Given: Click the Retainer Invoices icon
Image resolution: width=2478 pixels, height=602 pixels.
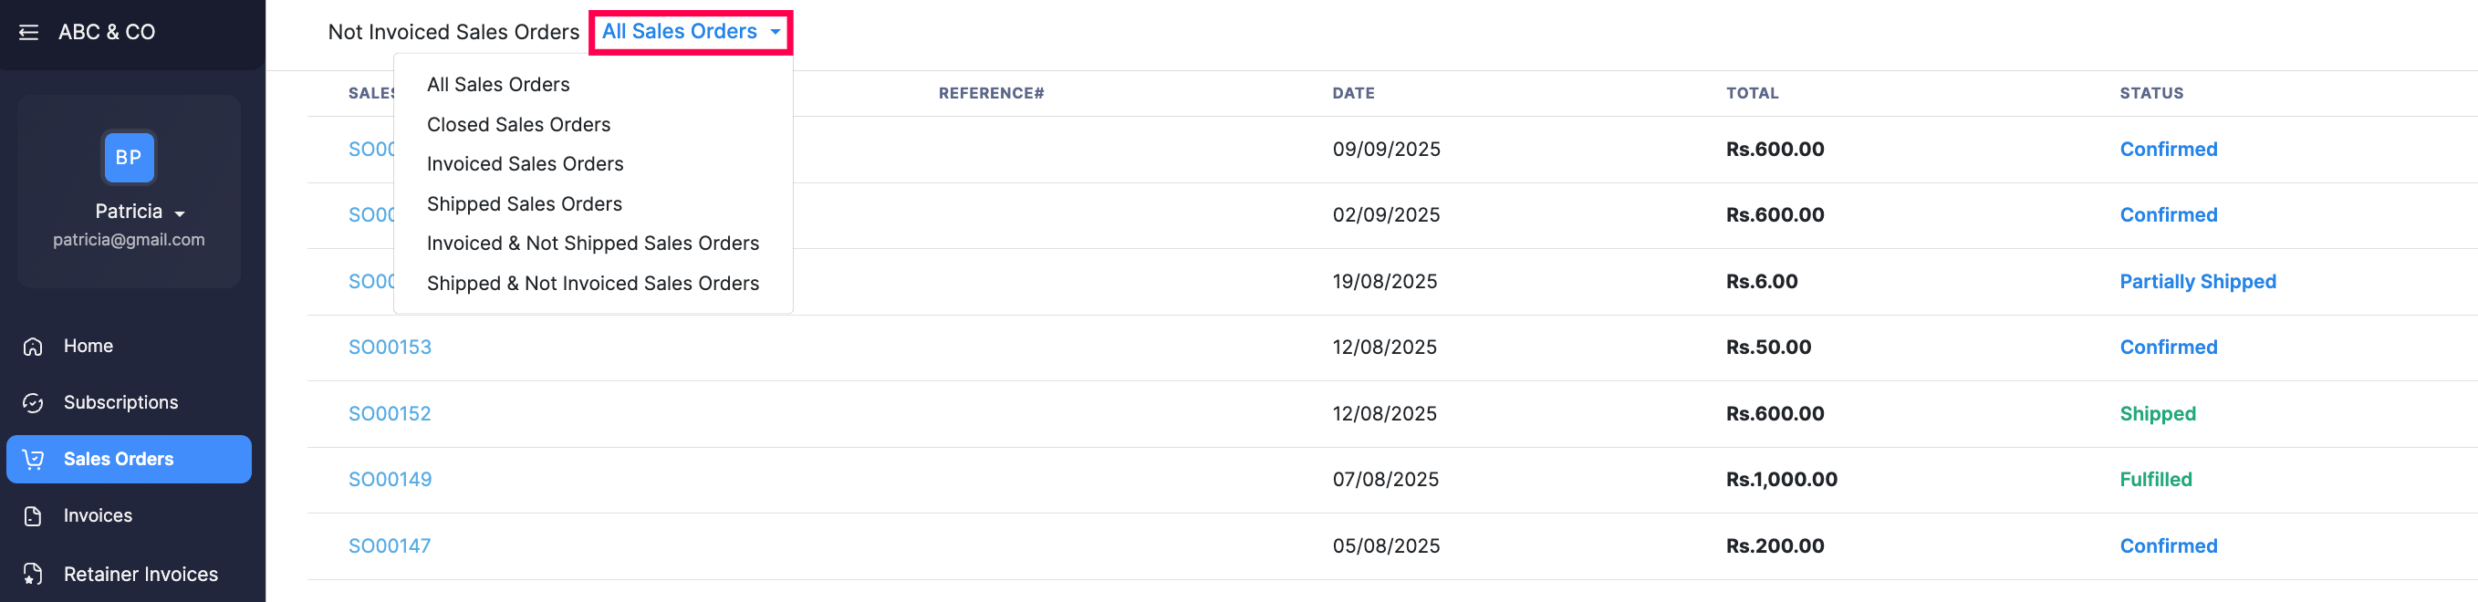Looking at the screenshot, I should click(33, 574).
